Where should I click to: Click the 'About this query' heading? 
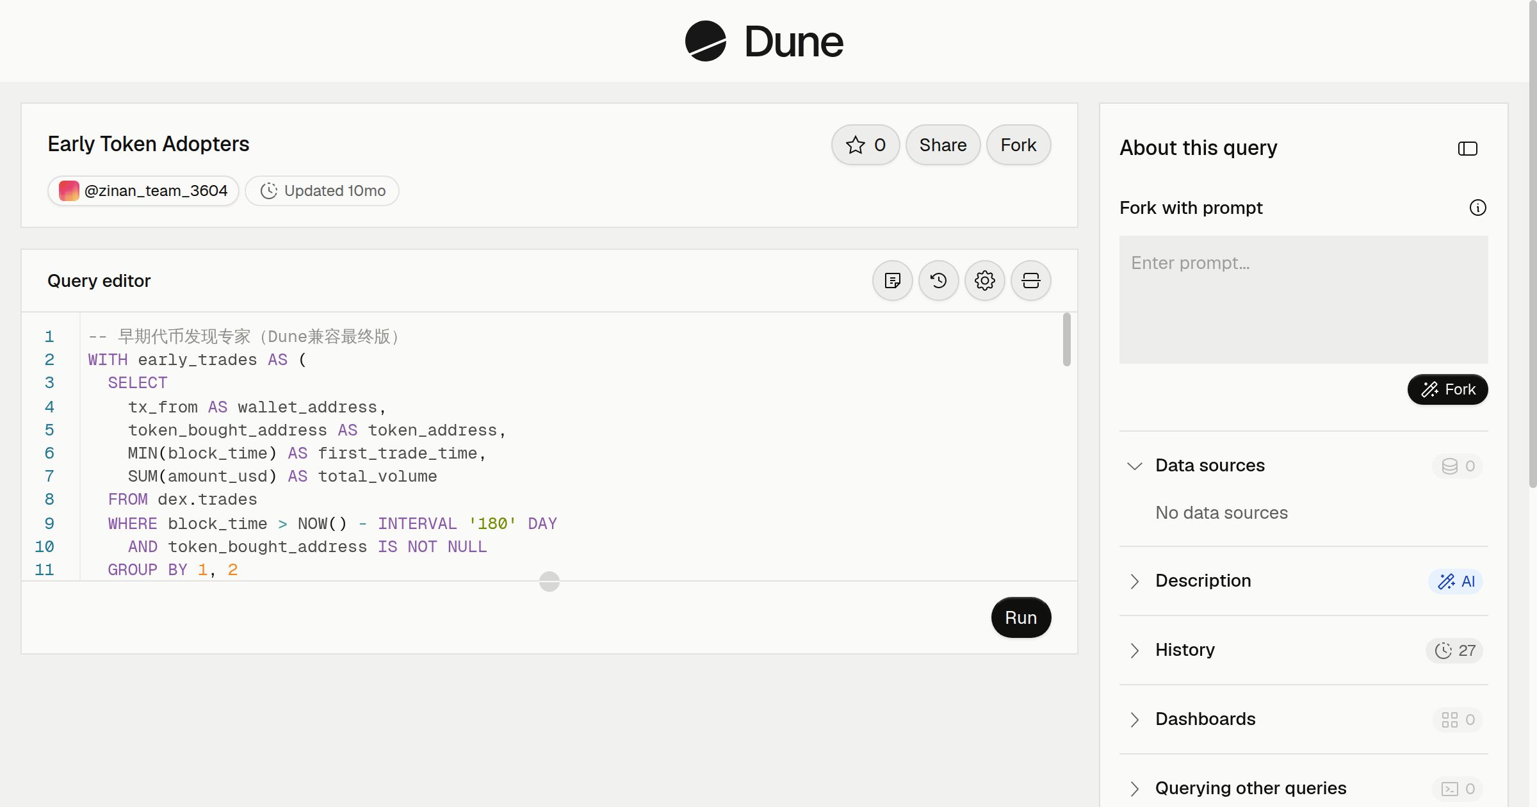[1198, 148]
